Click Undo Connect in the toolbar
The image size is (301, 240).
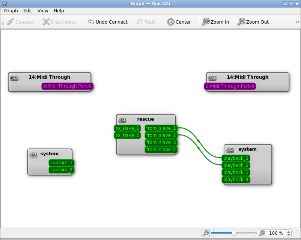coord(108,22)
